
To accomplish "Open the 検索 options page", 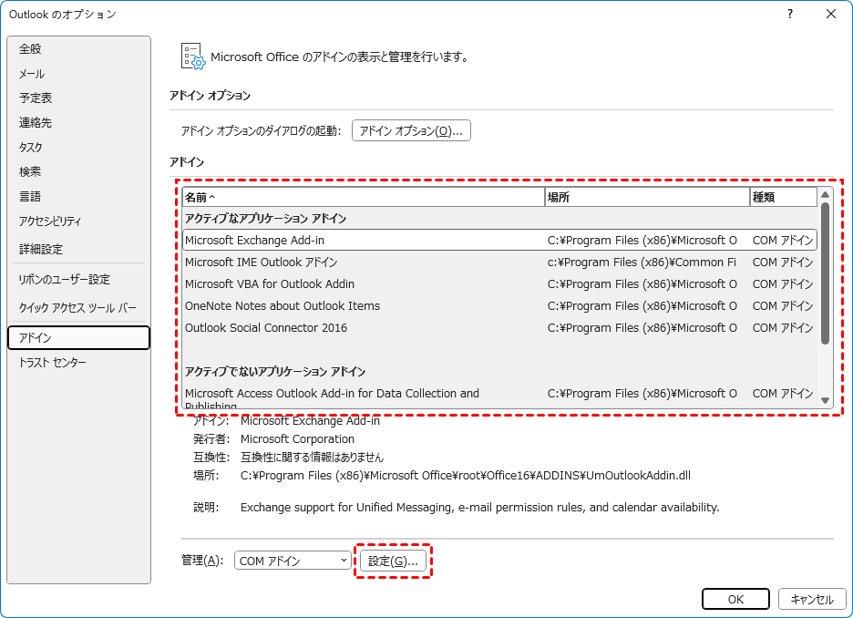I will tap(79, 171).
